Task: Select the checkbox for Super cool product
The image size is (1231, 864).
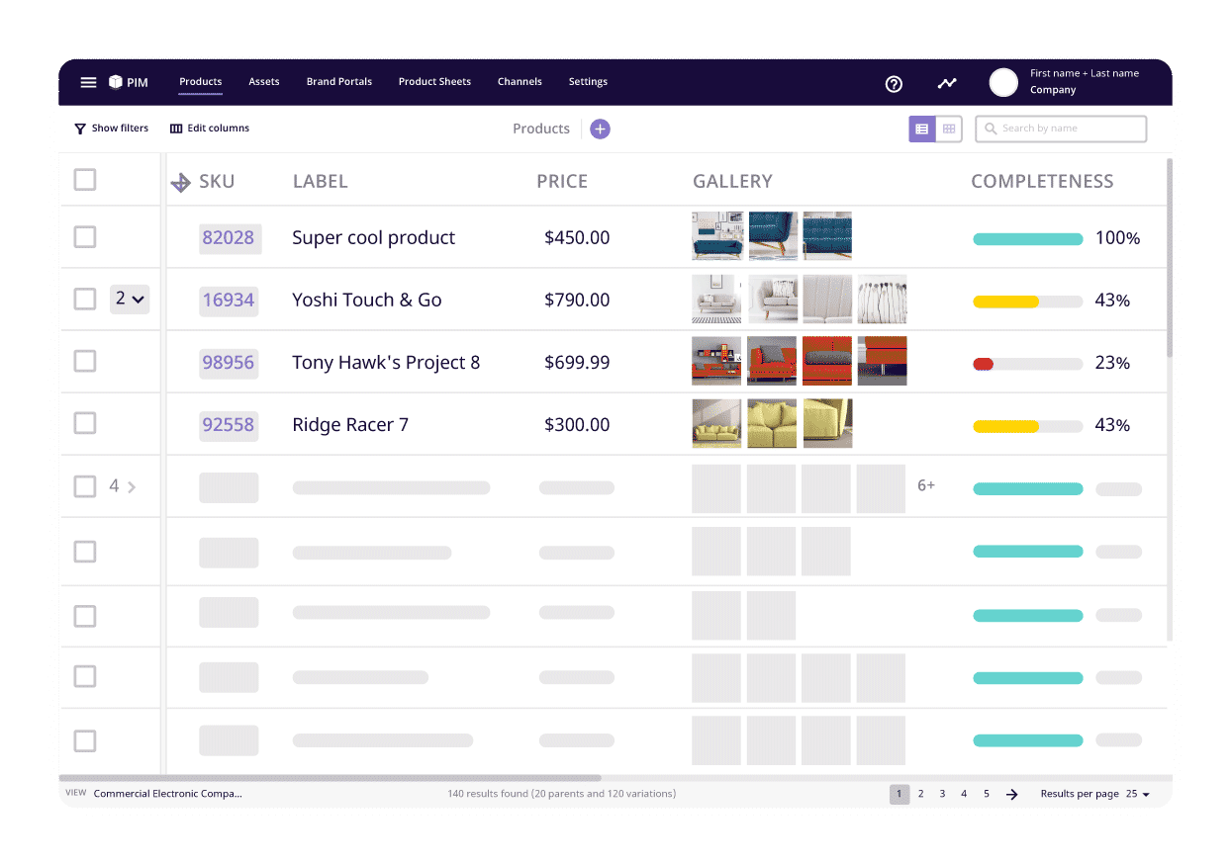Action: 84,236
